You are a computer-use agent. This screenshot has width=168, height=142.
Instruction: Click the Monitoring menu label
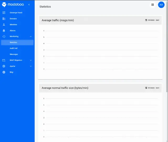coord(14,36)
